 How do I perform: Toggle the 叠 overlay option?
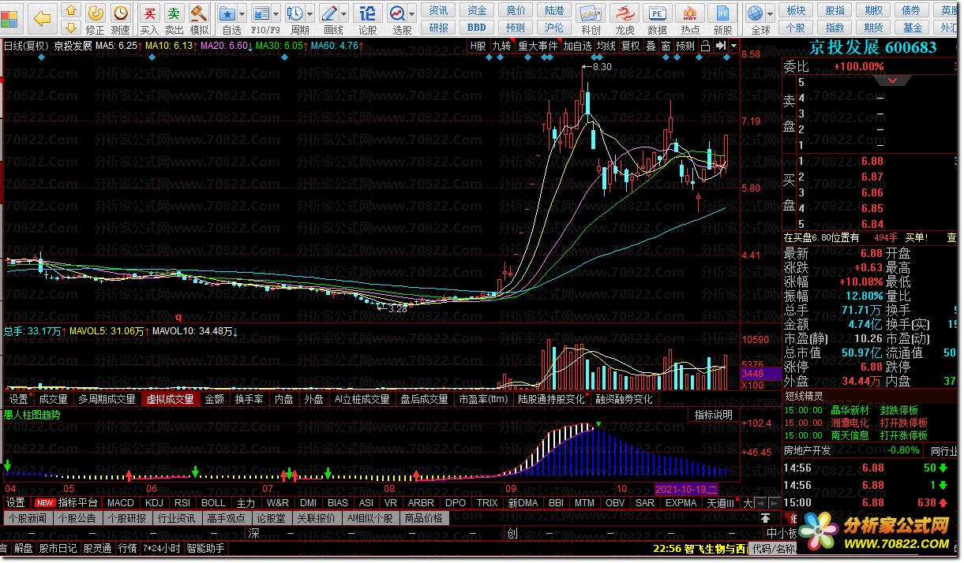point(651,46)
